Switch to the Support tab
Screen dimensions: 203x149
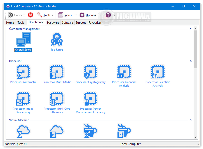point(81,23)
